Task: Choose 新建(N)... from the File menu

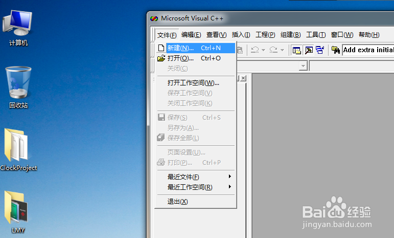Action: pos(196,48)
